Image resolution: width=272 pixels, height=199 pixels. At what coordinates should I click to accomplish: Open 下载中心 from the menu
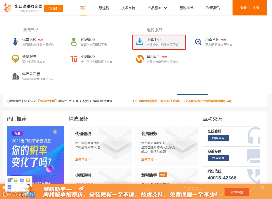pos(159,42)
